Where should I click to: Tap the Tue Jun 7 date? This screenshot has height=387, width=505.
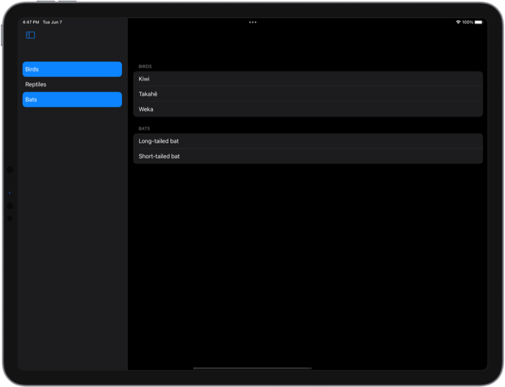(52, 22)
